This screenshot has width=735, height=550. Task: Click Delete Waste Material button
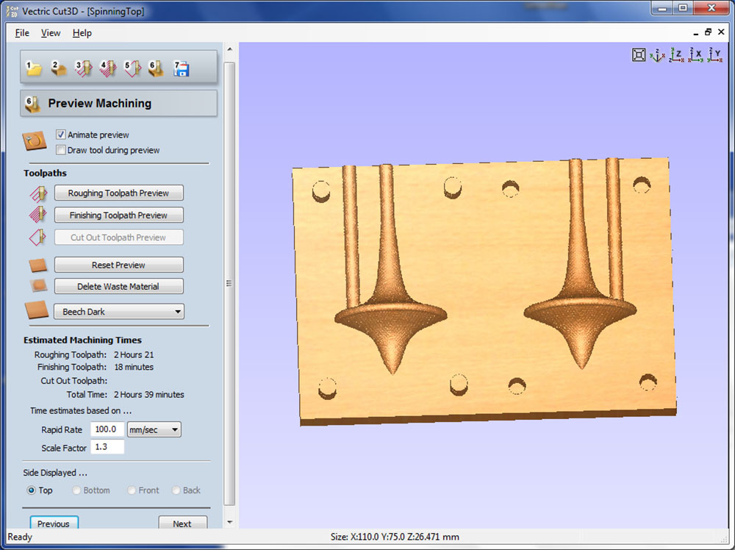click(x=118, y=287)
